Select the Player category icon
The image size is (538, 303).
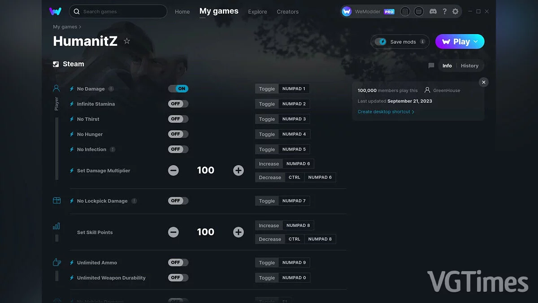[x=56, y=88]
